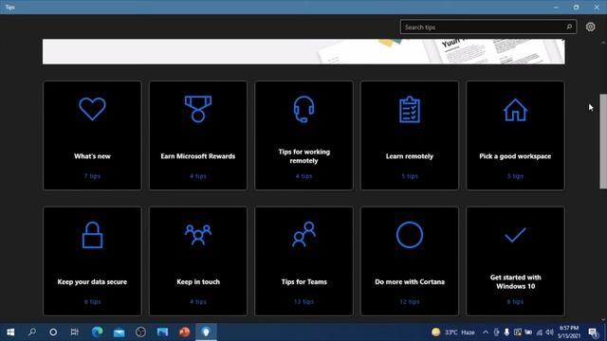607x341 pixels.
Task: Click the padlock icon for data security
Action: [92, 235]
